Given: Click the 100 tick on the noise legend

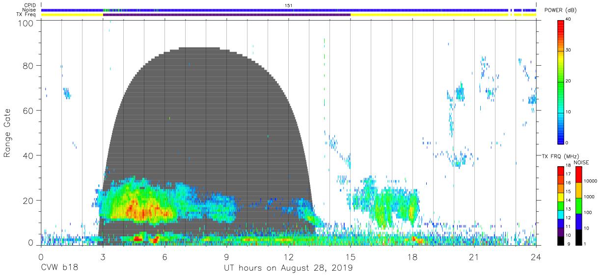Looking at the screenshot, I should tap(588, 212).
